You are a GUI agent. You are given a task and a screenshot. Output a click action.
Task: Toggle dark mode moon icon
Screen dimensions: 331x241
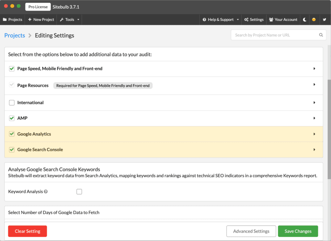click(304, 20)
